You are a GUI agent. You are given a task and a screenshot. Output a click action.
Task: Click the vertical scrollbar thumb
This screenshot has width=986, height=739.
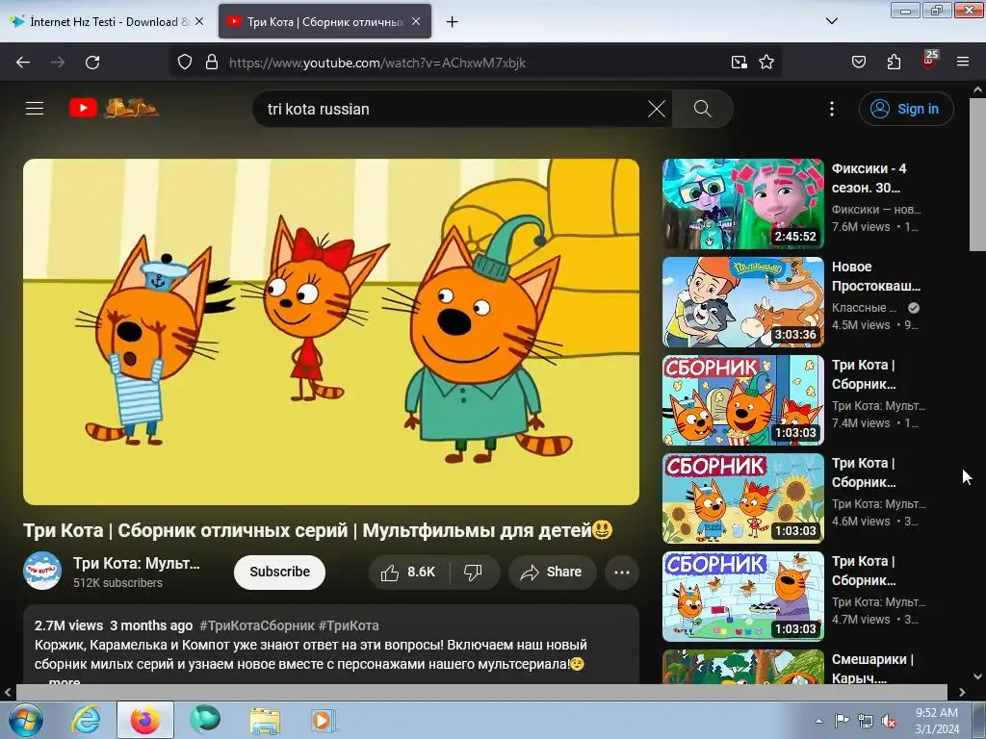(x=978, y=175)
